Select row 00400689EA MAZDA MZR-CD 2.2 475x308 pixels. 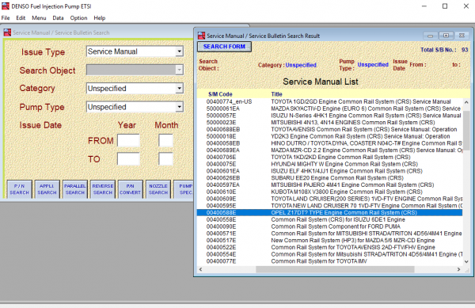[329, 150]
